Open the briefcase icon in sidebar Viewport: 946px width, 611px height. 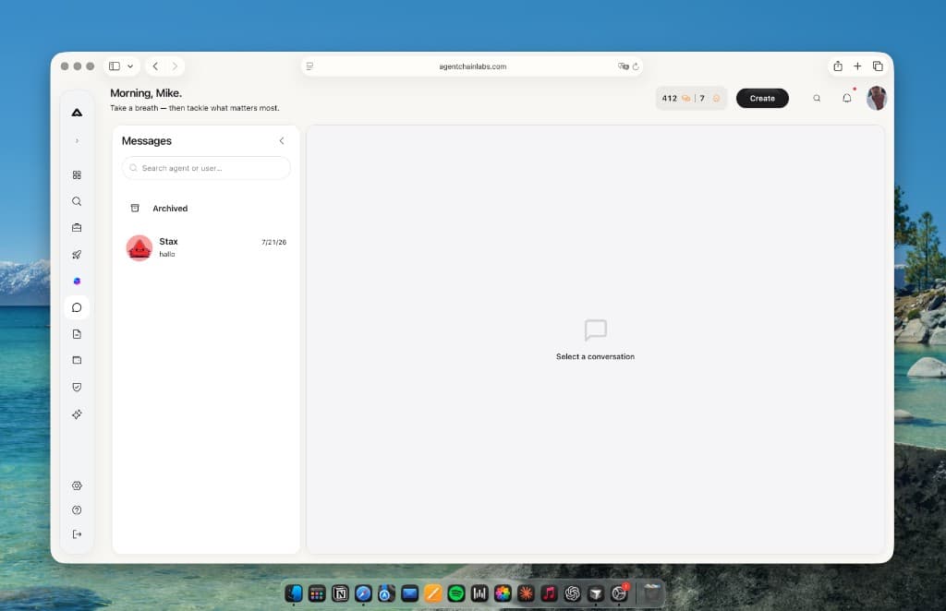tap(77, 228)
